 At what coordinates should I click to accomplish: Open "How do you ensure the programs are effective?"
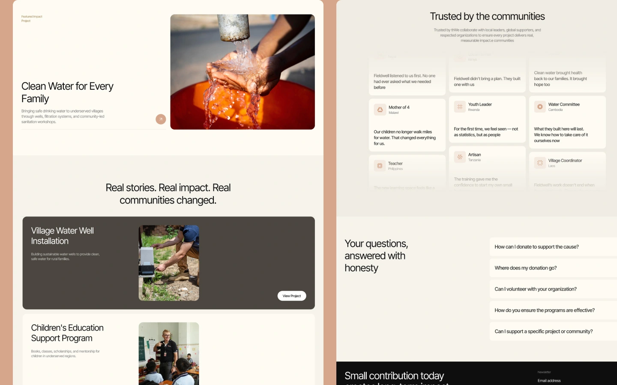553,310
